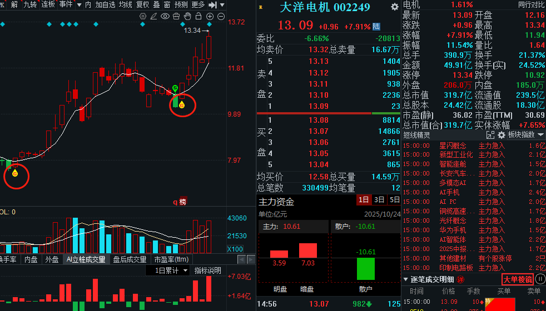Open 指标说明 indicator description
Screen dimensions: 546x311
click(x=207, y=270)
